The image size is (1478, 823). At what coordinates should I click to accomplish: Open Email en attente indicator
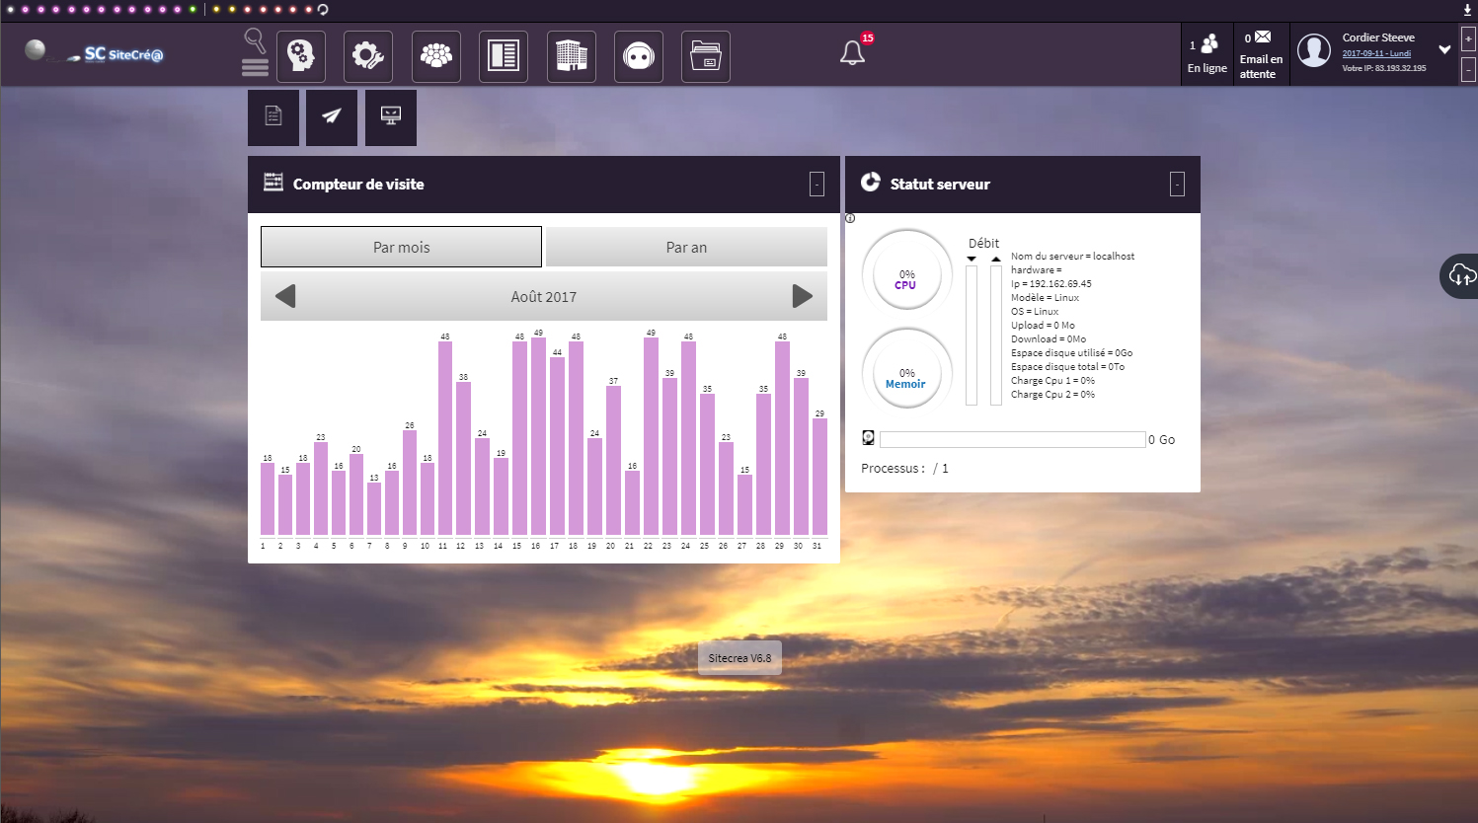1261,55
